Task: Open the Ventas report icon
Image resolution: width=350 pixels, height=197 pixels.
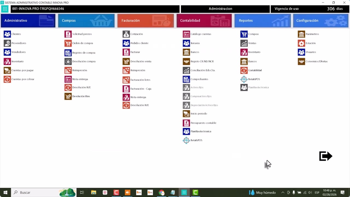Action: pyautogui.click(x=244, y=43)
